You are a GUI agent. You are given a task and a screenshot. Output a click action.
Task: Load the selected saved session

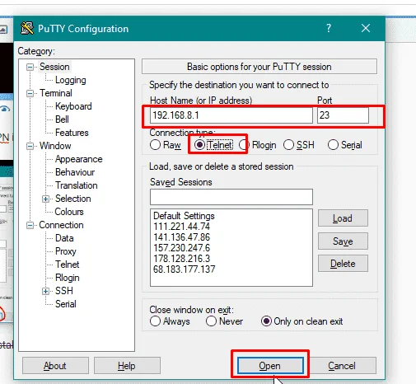tap(343, 218)
